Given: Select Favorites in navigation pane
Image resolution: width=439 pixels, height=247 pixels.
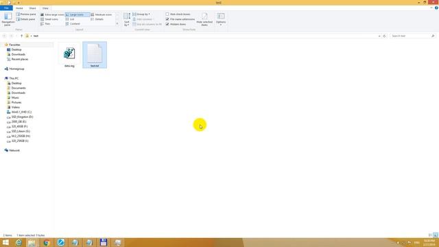Looking at the screenshot, I should 14,45.
